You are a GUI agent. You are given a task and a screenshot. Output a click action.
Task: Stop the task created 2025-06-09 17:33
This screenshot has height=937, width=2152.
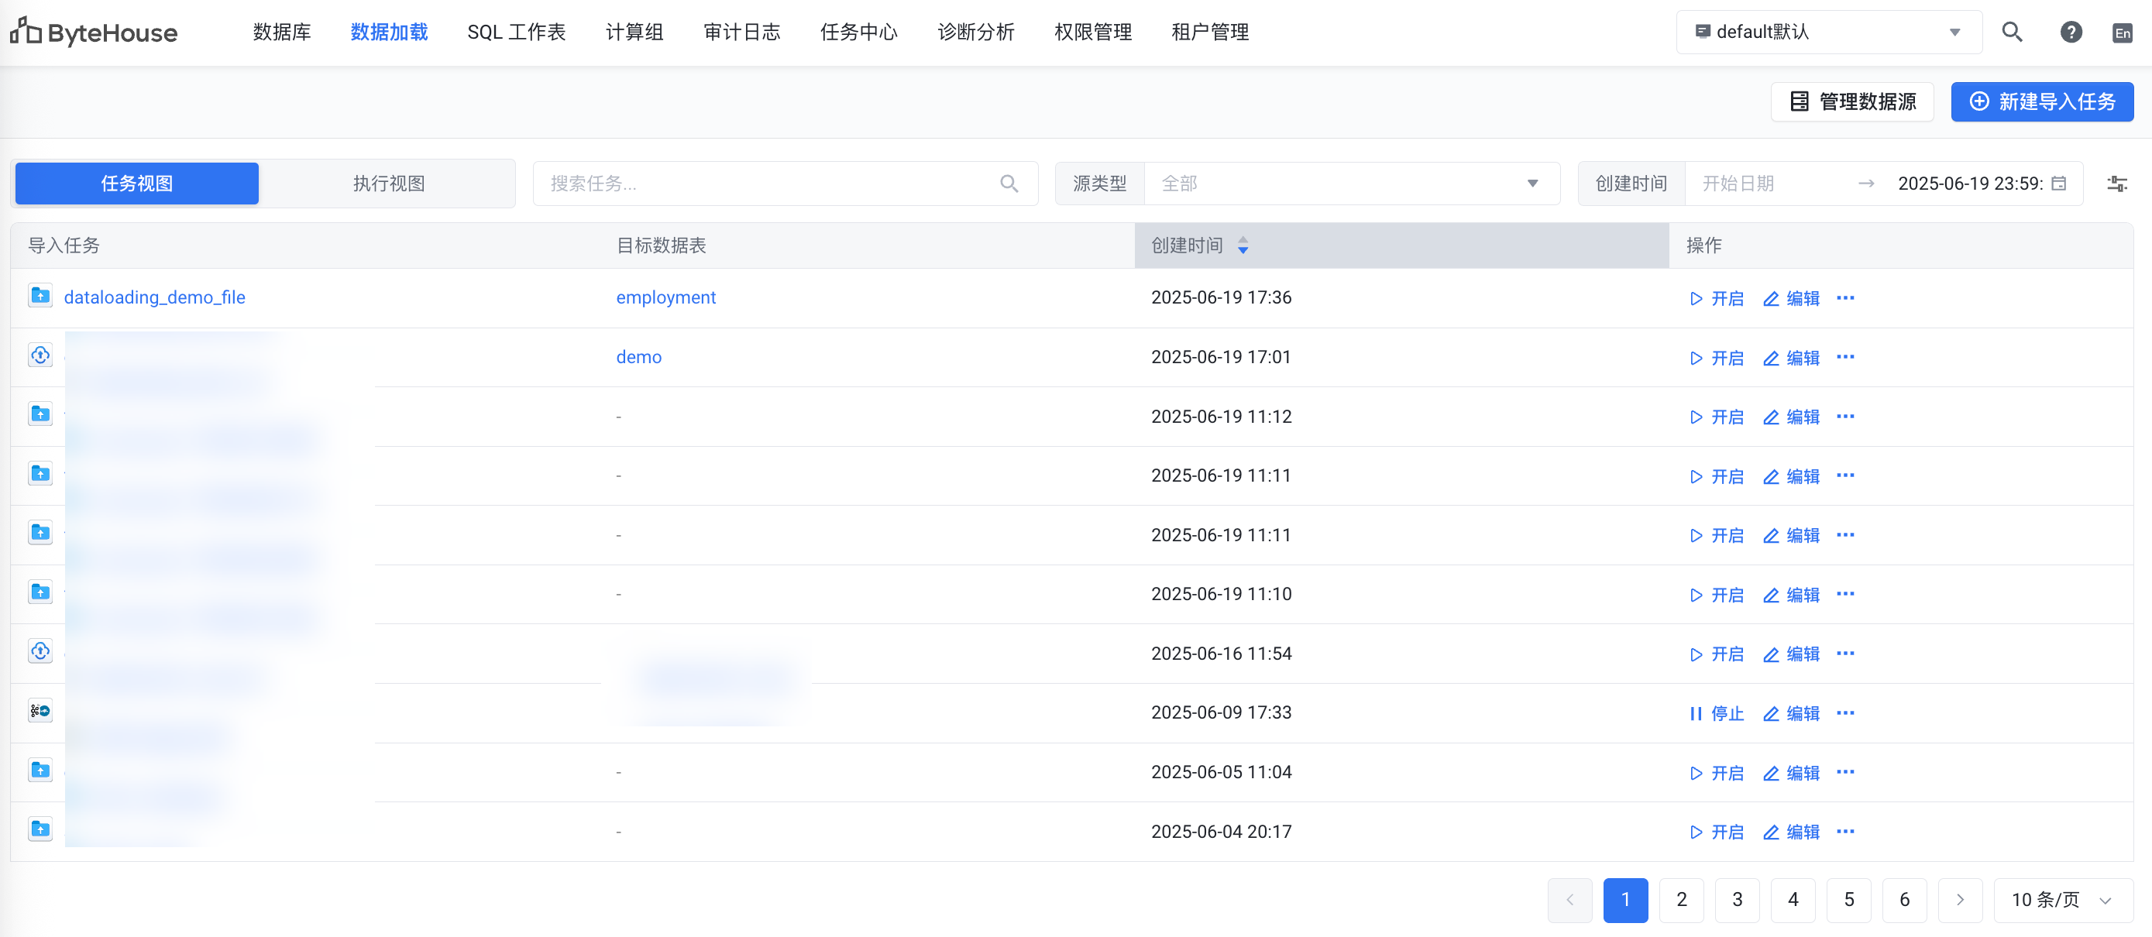point(1716,713)
